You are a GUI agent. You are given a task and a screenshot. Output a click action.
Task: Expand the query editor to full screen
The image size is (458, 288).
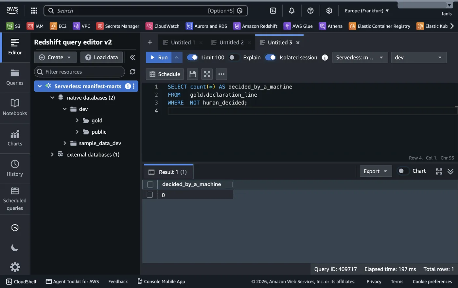tap(207, 74)
